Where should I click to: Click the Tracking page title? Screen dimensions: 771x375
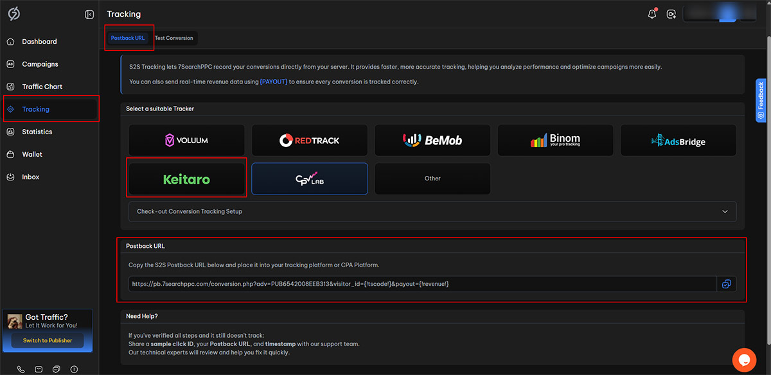click(124, 14)
